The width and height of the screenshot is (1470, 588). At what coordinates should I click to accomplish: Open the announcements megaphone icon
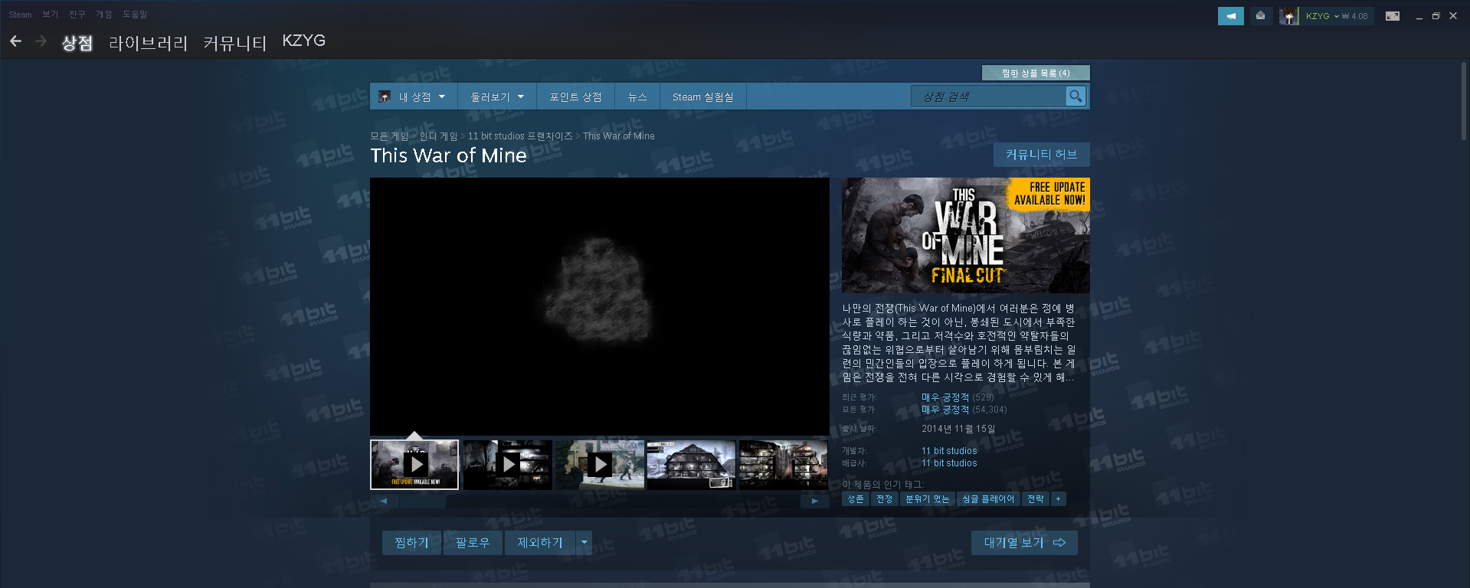click(1230, 16)
